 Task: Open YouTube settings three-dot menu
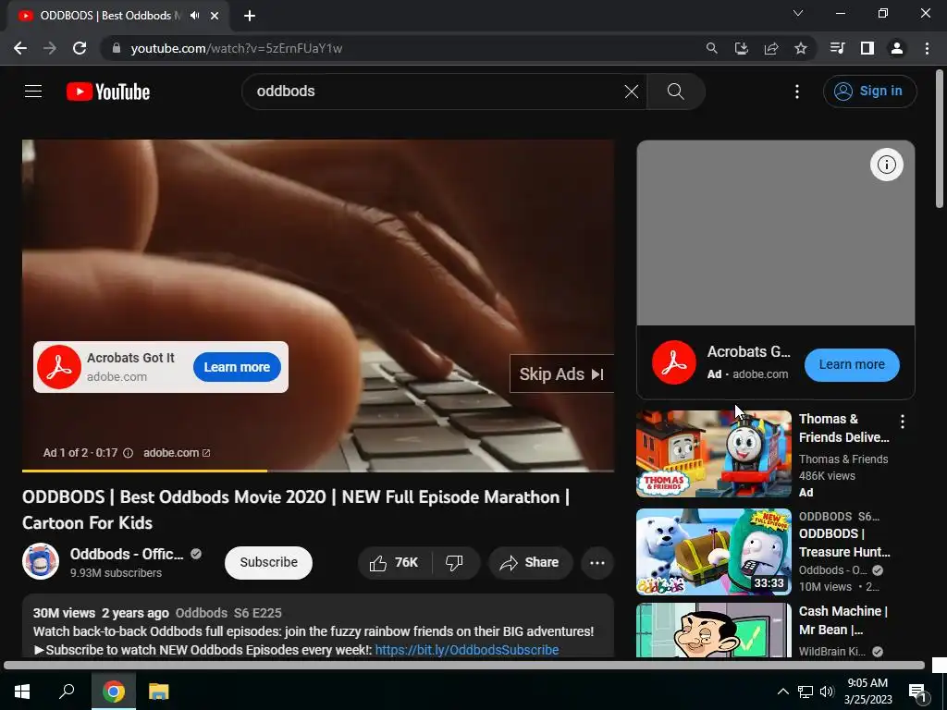click(797, 92)
